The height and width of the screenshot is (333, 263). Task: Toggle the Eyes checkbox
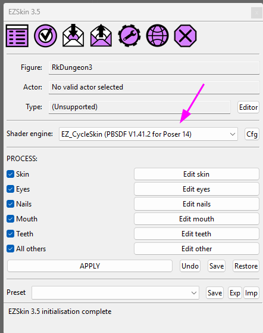[x=10, y=189]
